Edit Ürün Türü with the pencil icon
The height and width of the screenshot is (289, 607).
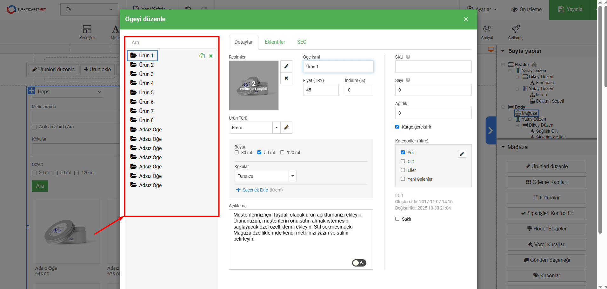(x=286, y=128)
